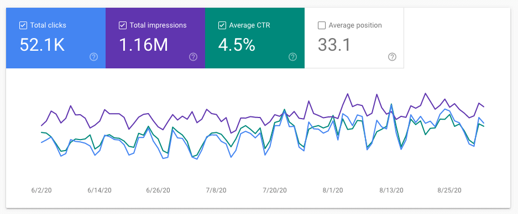The image size is (518, 214).
Task: Click the 8/13/20 date label
Action: click(x=391, y=190)
